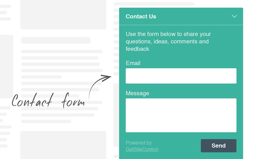This screenshot has width=256, height=159.
Task: Focus the Message text area
Action: (x=181, y=115)
